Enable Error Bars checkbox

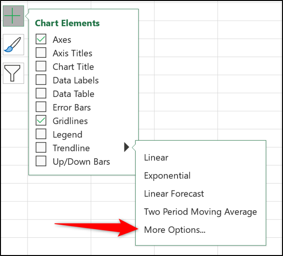pos(41,107)
